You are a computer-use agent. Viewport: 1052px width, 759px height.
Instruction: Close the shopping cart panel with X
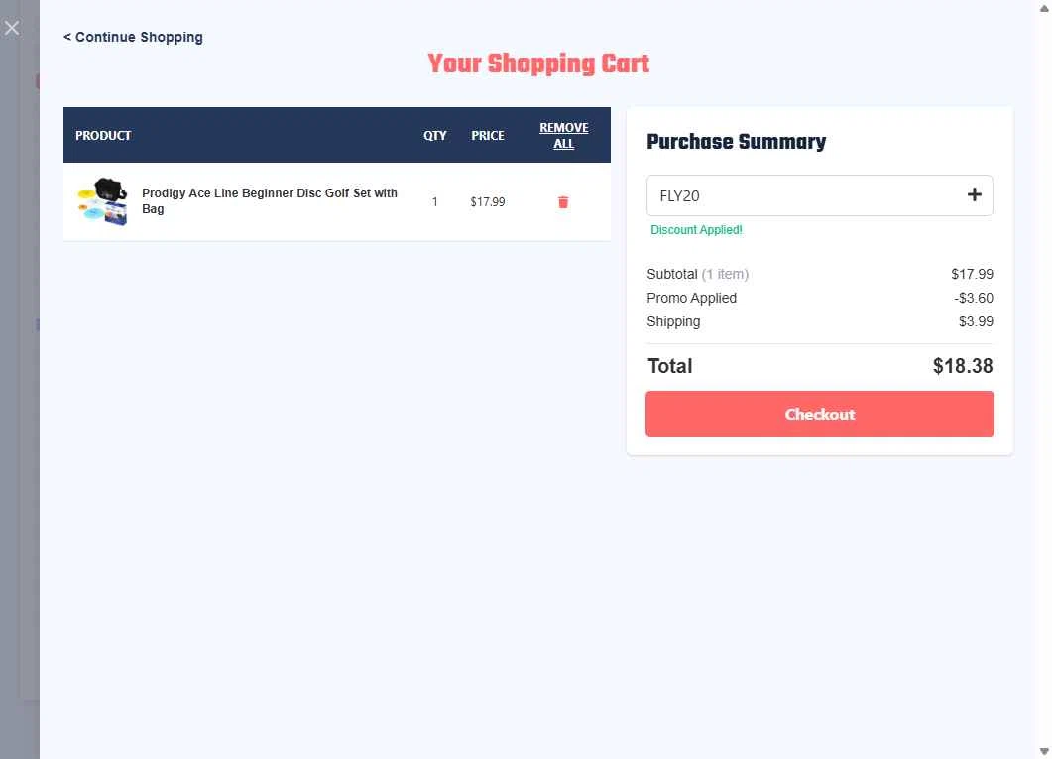(x=12, y=28)
